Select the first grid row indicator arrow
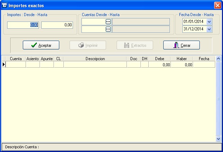 coord(4,65)
